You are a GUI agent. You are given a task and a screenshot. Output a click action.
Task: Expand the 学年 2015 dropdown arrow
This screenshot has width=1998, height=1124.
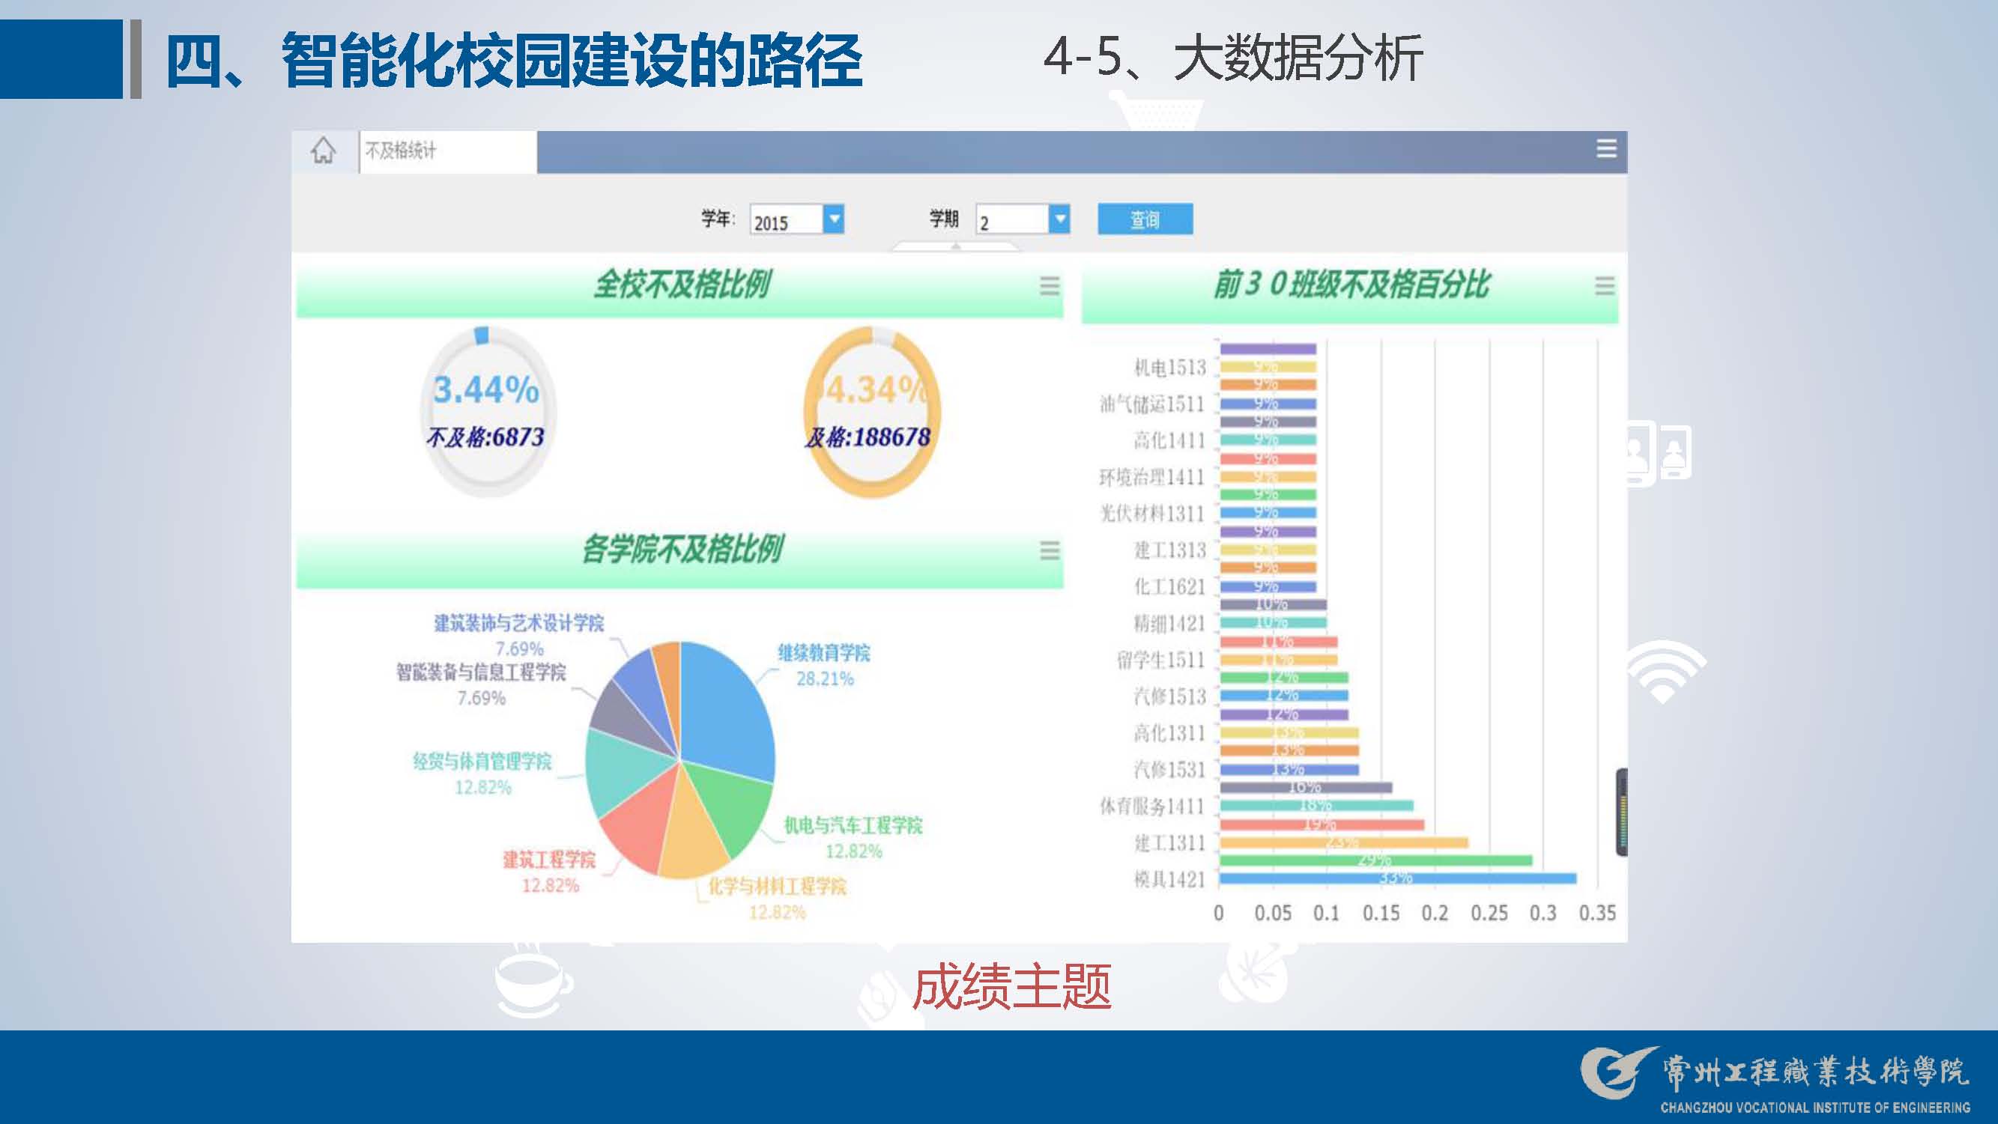click(834, 219)
